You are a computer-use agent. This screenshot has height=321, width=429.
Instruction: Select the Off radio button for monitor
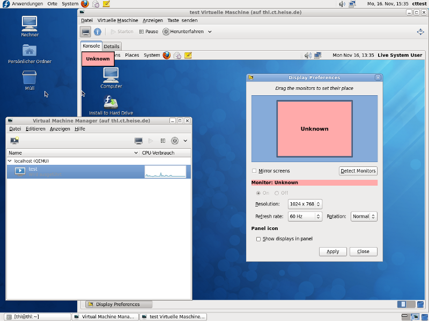277,193
